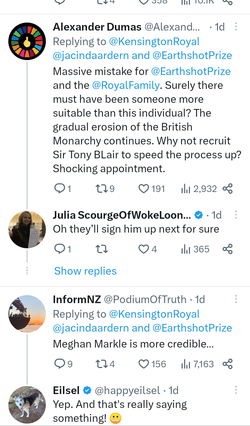Like Alexander Dumas's tweet
Image resolution: width=250 pixels, height=426 pixels.
click(144, 189)
